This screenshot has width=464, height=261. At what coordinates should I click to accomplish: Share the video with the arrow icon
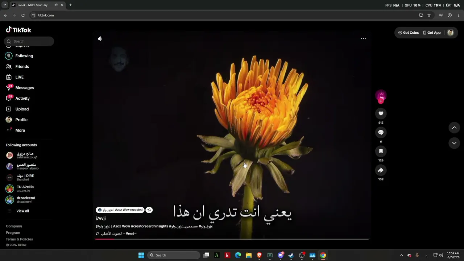tap(381, 170)
